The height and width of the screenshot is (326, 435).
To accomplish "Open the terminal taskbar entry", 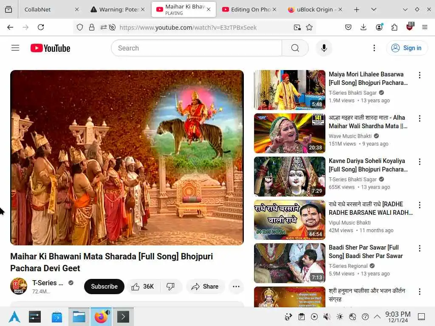I will tap(123, 317).
